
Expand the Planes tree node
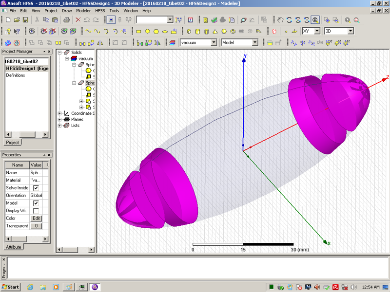(60, 119)
